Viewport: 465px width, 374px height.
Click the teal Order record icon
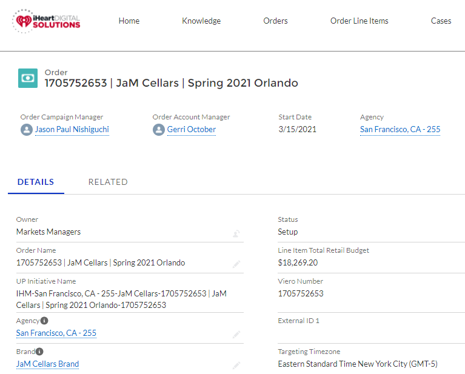[x=28, y=78]
